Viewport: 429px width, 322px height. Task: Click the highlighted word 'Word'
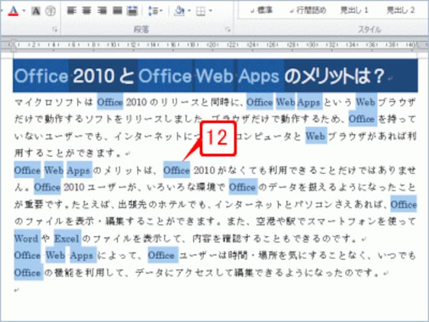tap(26, 238)
